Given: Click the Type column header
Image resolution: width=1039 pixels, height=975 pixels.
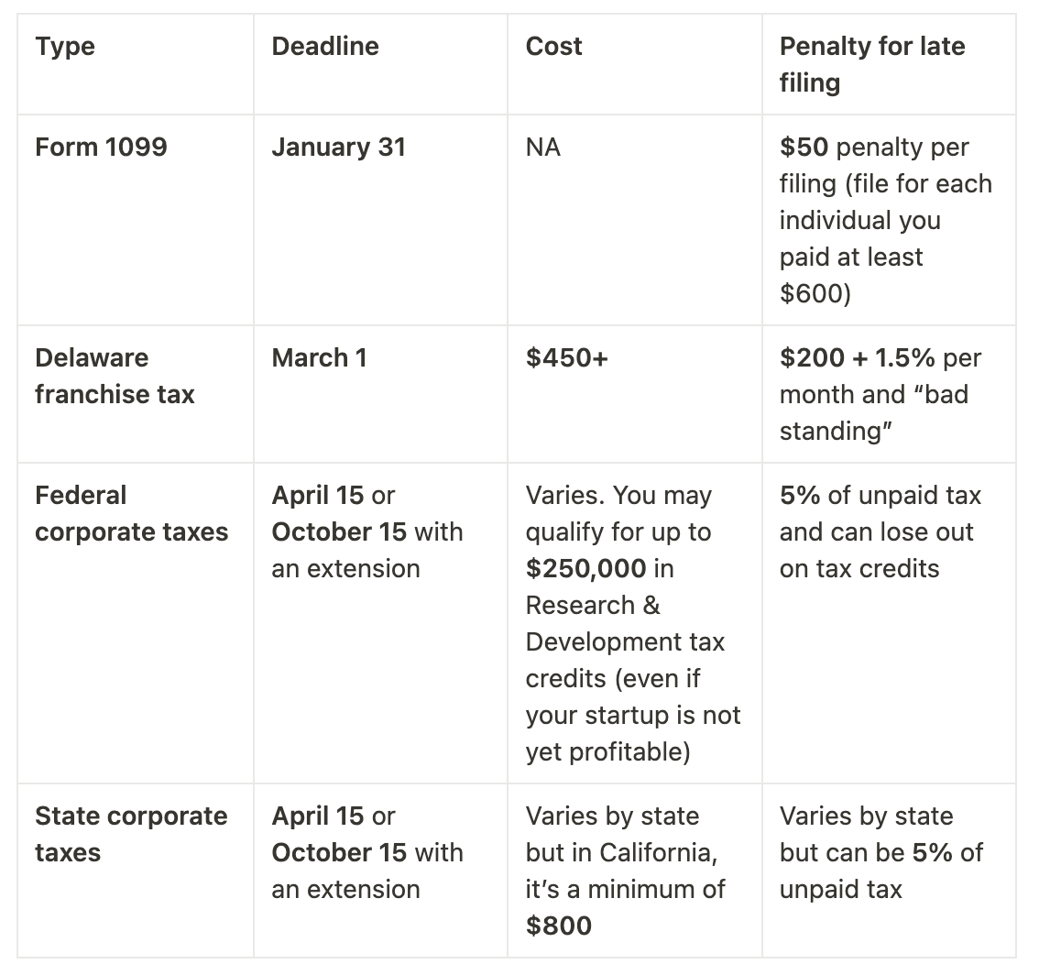Looking at the screenshot, I should 65,47.
